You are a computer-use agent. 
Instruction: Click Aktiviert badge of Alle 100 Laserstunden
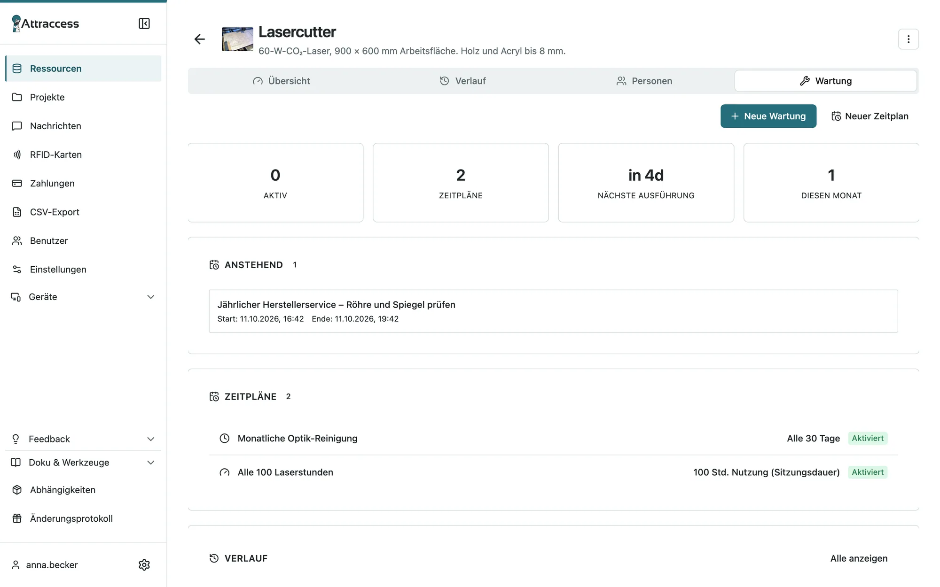point(868,472)
